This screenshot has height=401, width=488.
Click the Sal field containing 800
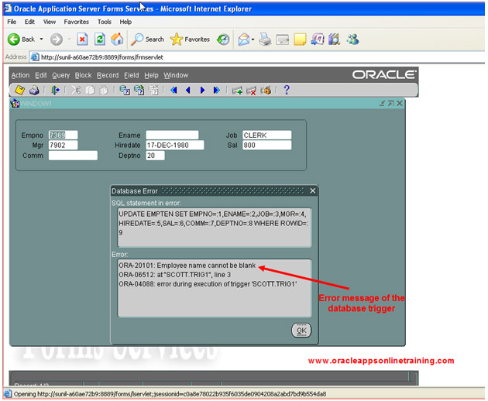click(267, 145)
